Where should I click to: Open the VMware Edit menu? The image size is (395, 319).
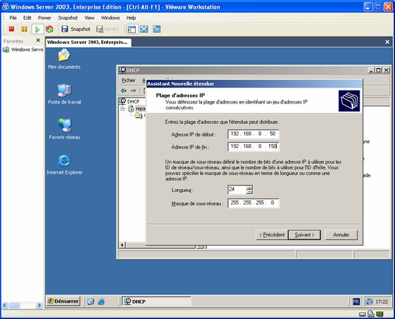coord(27,18)
